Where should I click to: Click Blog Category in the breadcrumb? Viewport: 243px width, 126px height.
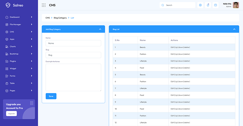pos(60,18)
